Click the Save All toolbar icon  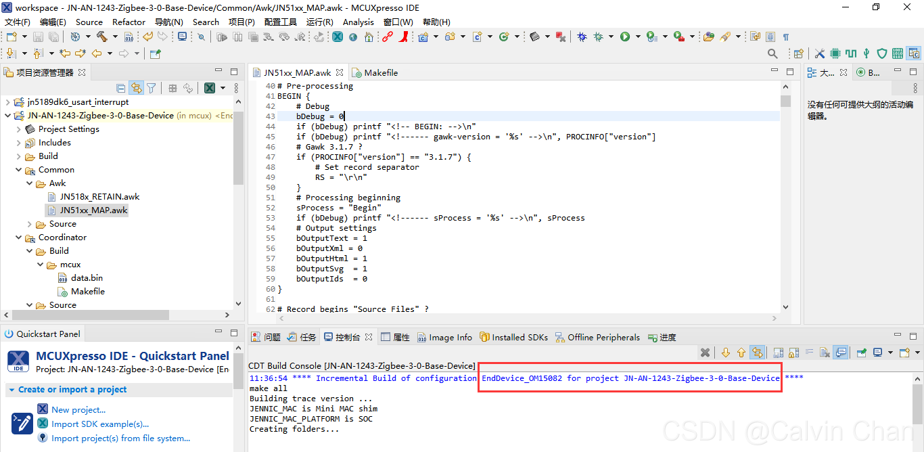[53, 37]
